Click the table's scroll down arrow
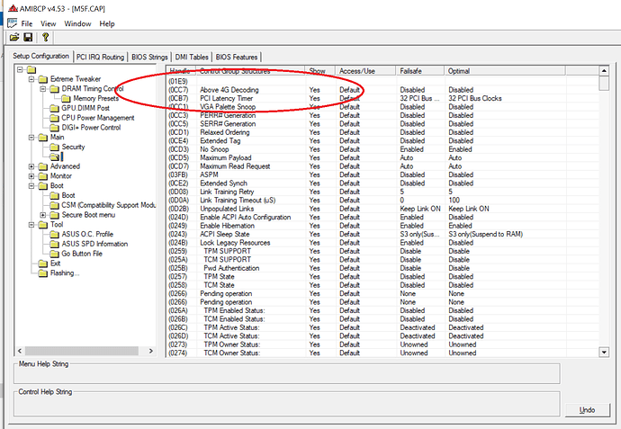This screenshot has width=621, height=429. (604, 352)
